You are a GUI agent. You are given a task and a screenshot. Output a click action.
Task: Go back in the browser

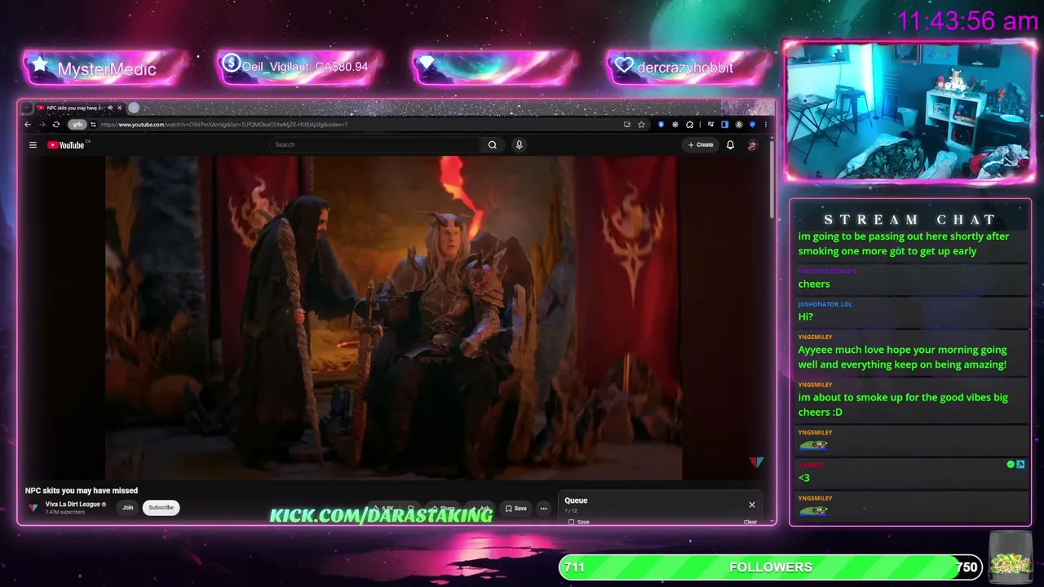[28, 125]
